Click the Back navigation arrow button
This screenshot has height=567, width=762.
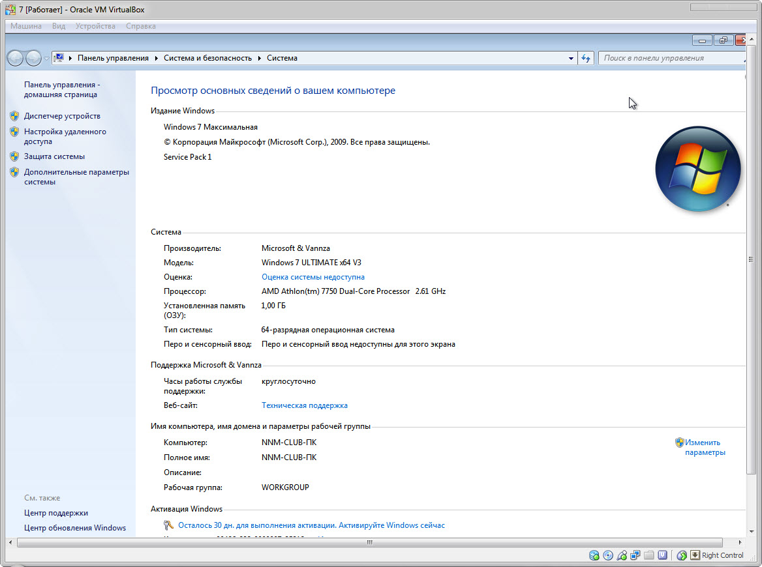(15, 58)
